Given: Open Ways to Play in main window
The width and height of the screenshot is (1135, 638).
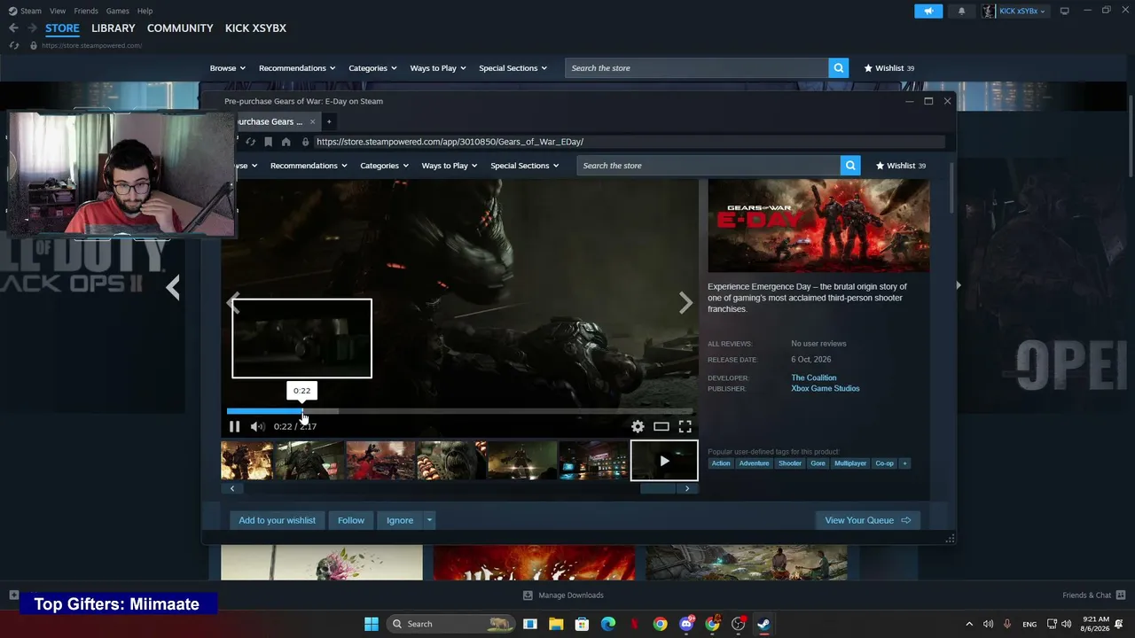Looking at the screenshot, I should tap(438, 68).
